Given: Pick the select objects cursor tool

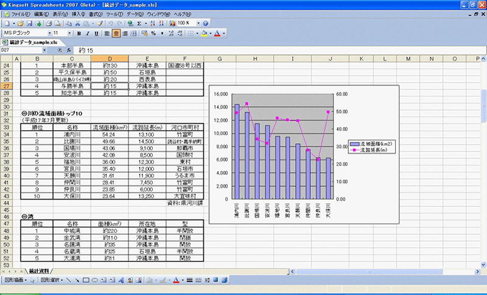Looking at the screenshot, I should click(x=33, y=280).
